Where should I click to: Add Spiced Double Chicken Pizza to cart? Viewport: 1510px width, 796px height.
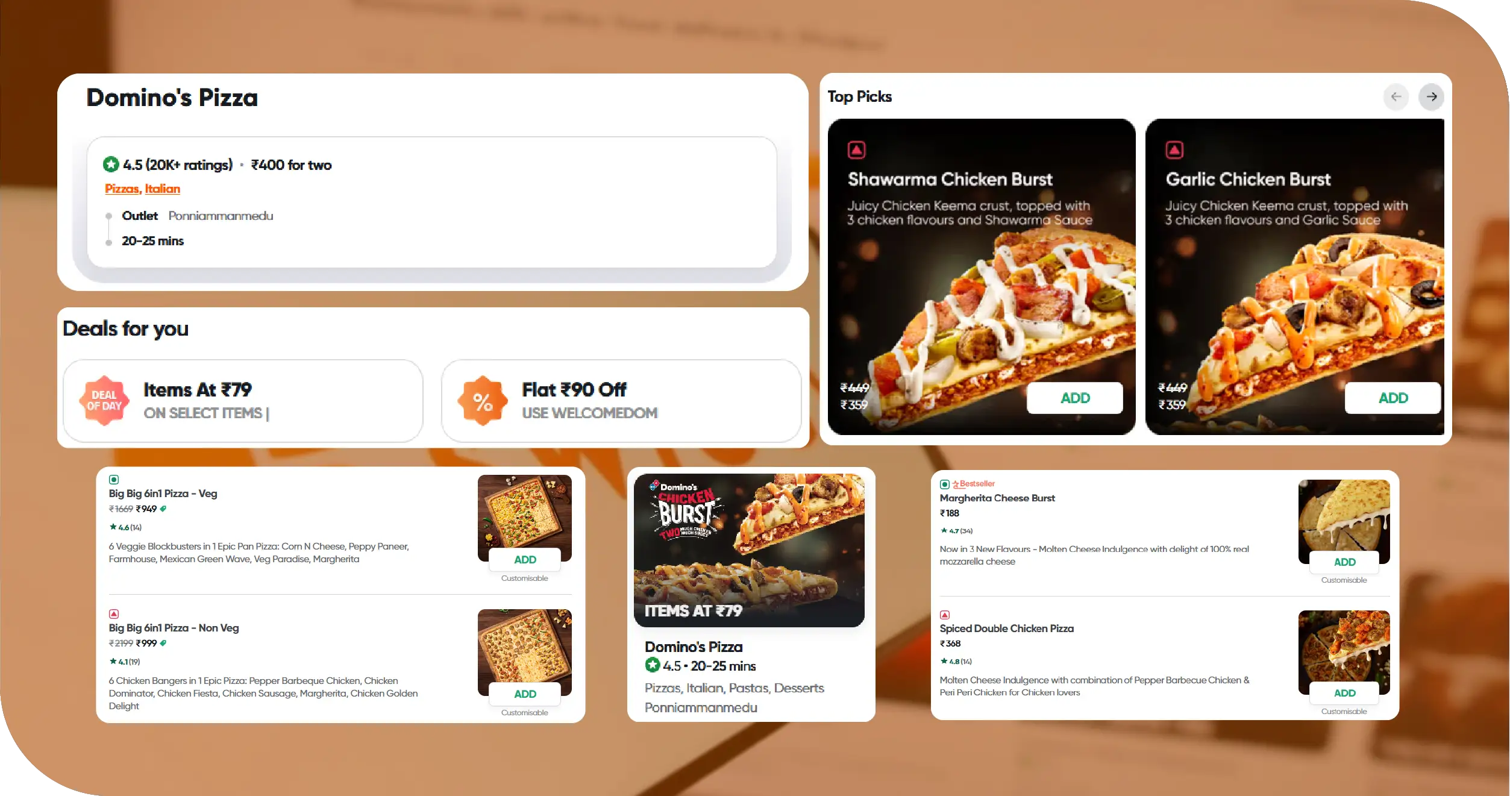[1344, 693]
